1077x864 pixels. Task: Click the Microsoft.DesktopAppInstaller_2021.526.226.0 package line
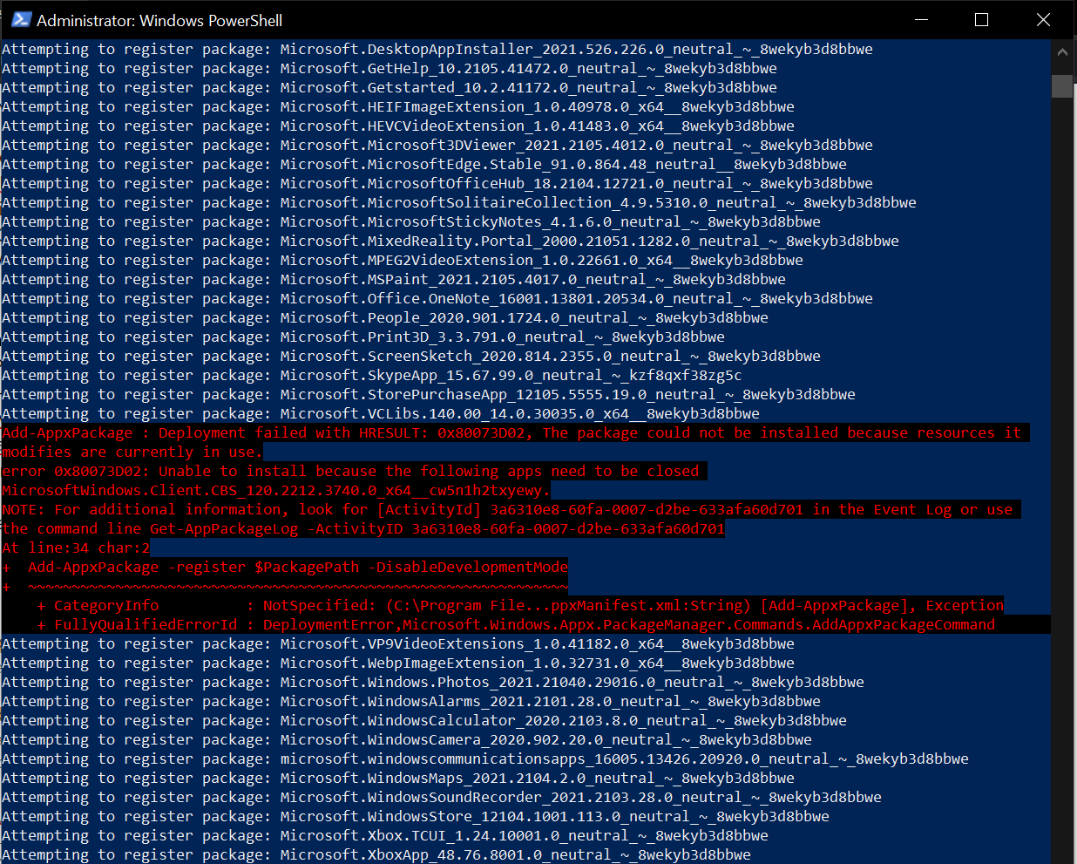(437, 50)
